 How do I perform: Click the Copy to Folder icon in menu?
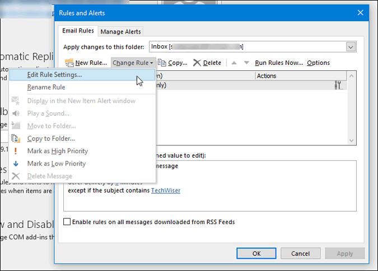click(x=16, y=139)
